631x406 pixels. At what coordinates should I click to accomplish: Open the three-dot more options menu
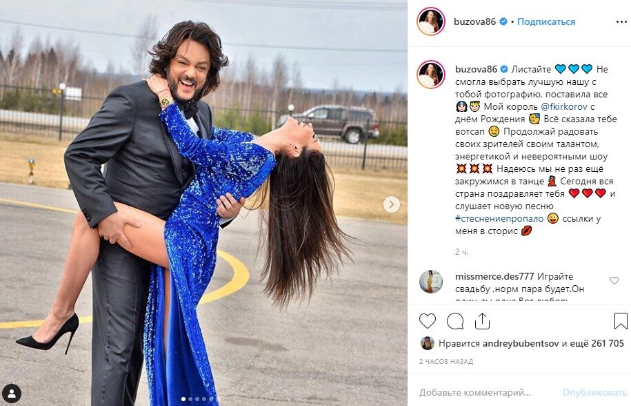(621, 22)
